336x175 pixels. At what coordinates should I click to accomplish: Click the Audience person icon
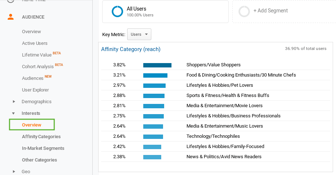11,17
